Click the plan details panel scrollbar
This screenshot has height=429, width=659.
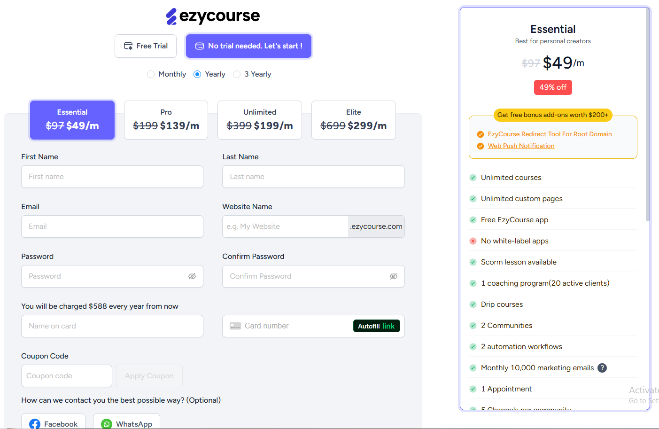click(648, 114)
